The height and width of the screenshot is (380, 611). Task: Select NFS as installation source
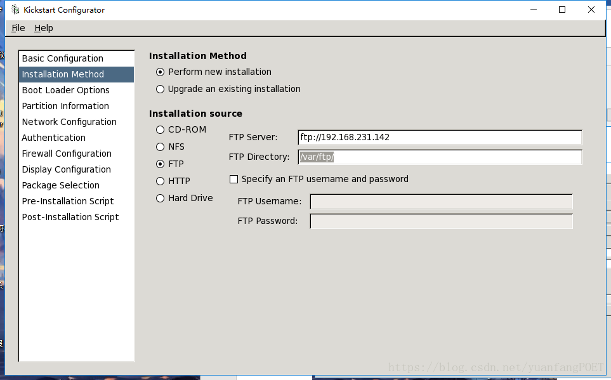[x=160, y=147]
